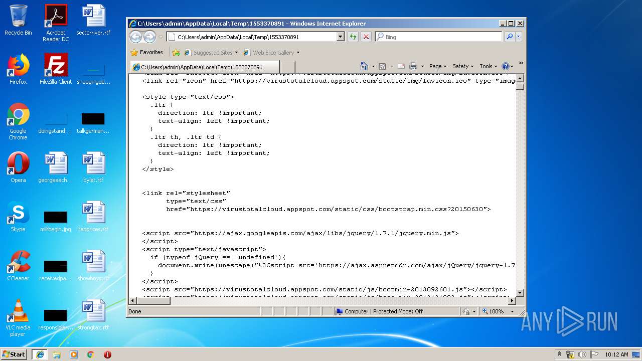Click the IE Forward navigation button
This screenshot has height=361, width=642.
pos(149,37)
